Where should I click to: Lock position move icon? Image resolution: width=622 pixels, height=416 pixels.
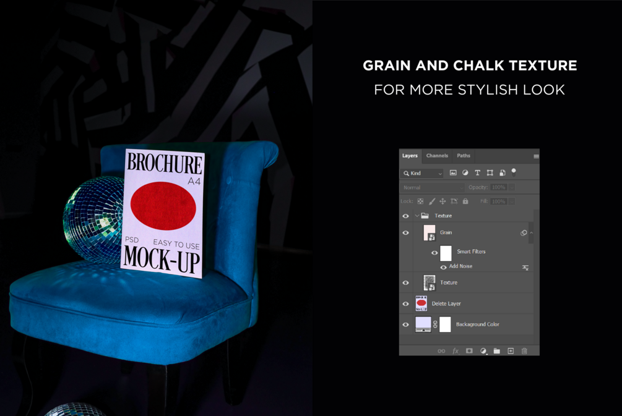[443, 202]
